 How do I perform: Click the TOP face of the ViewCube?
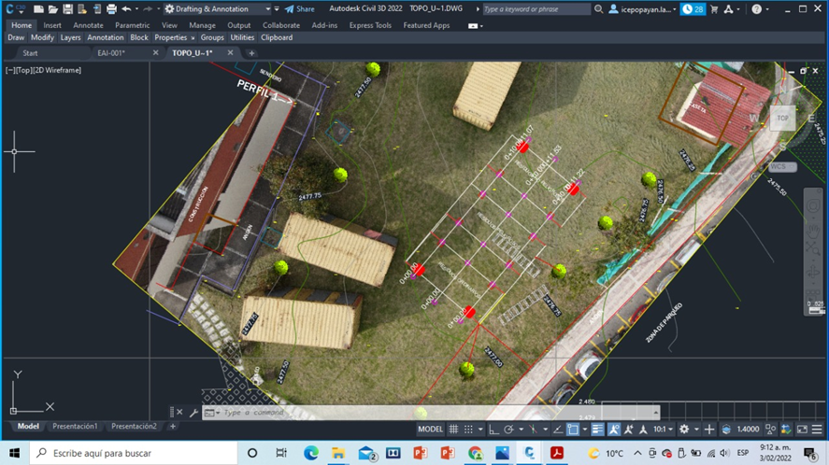pyautogui.click(x=782, y=118)
